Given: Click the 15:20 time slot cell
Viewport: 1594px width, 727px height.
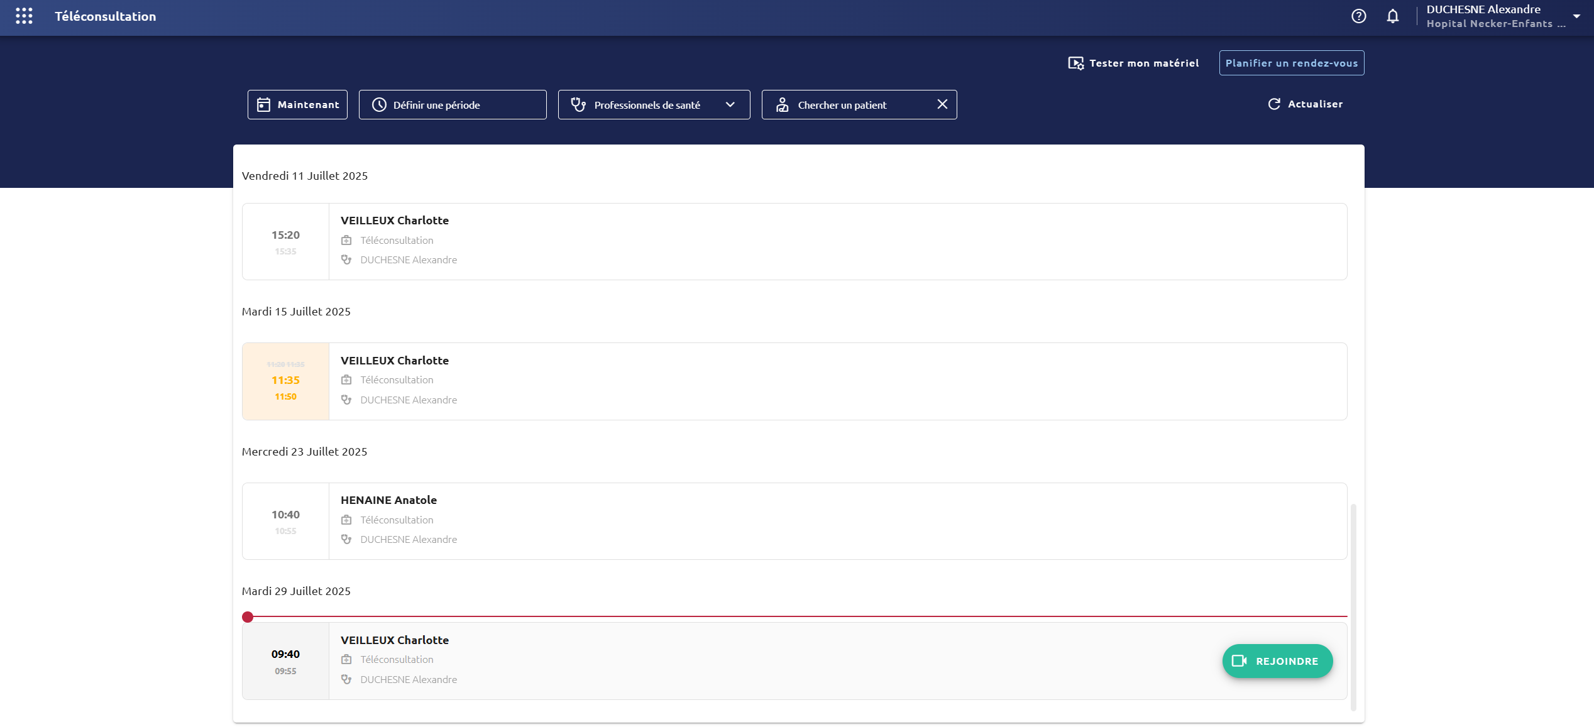Looking at the screenshot, I should point(285,241).
